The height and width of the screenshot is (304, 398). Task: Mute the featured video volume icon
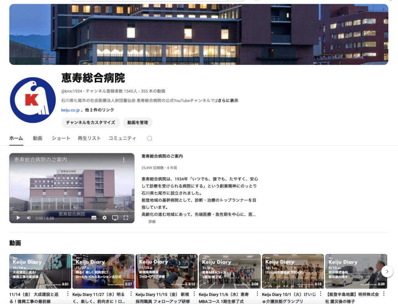[29, 218]
